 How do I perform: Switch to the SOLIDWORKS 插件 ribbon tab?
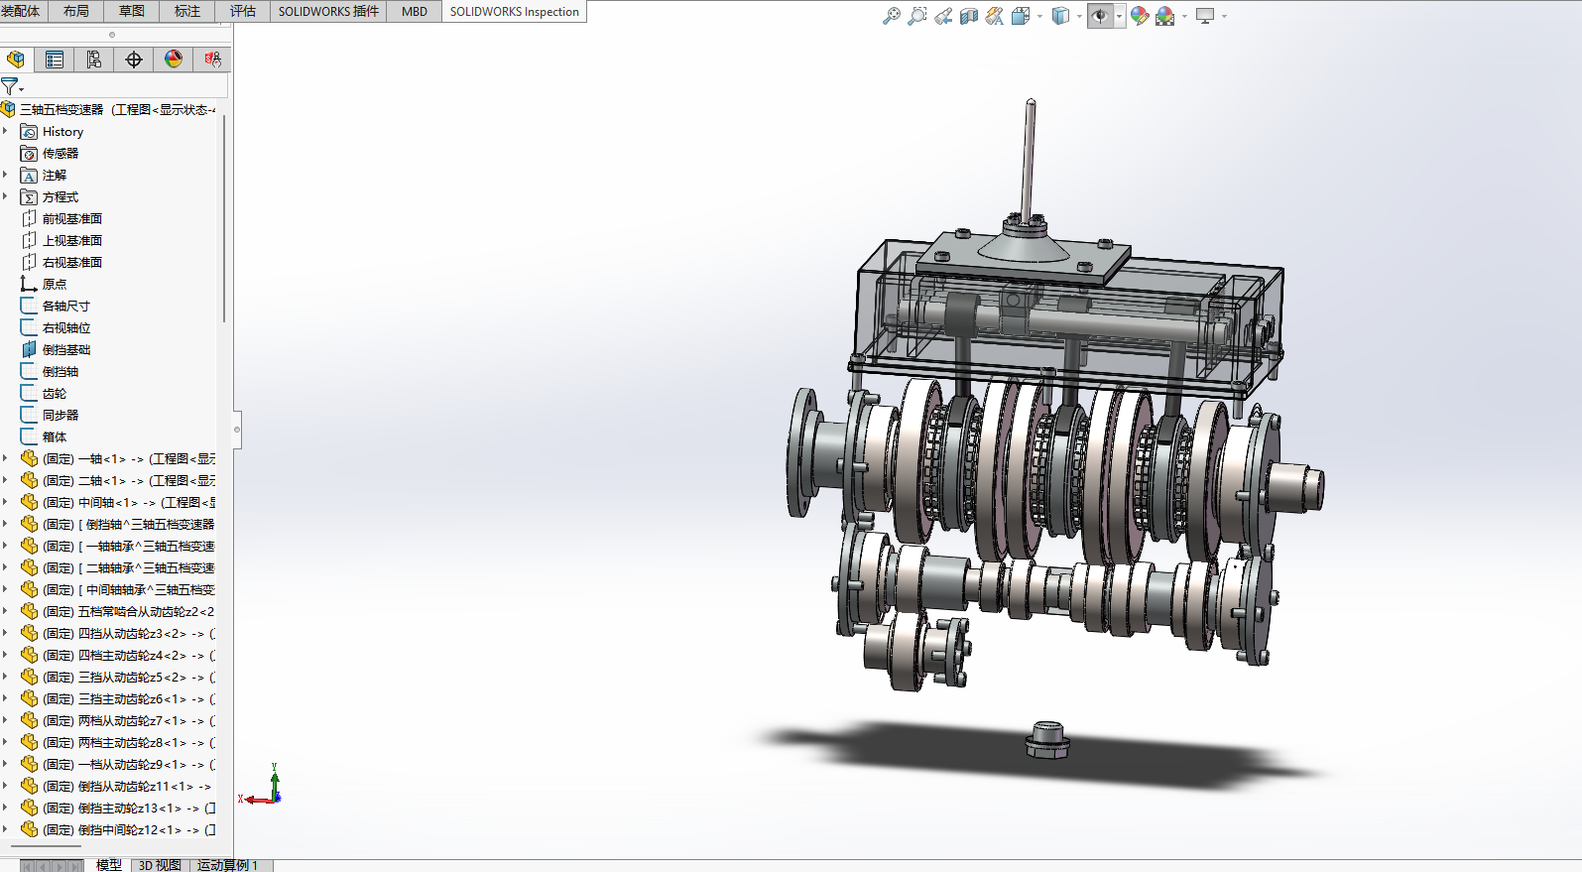tap(328, 11)
